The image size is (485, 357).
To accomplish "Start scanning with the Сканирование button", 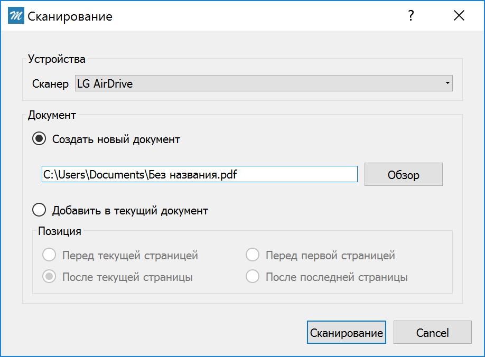I will tap(346, 333).
